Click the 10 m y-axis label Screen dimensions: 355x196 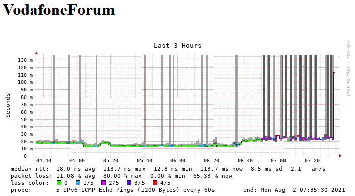[x=27, y=149]
